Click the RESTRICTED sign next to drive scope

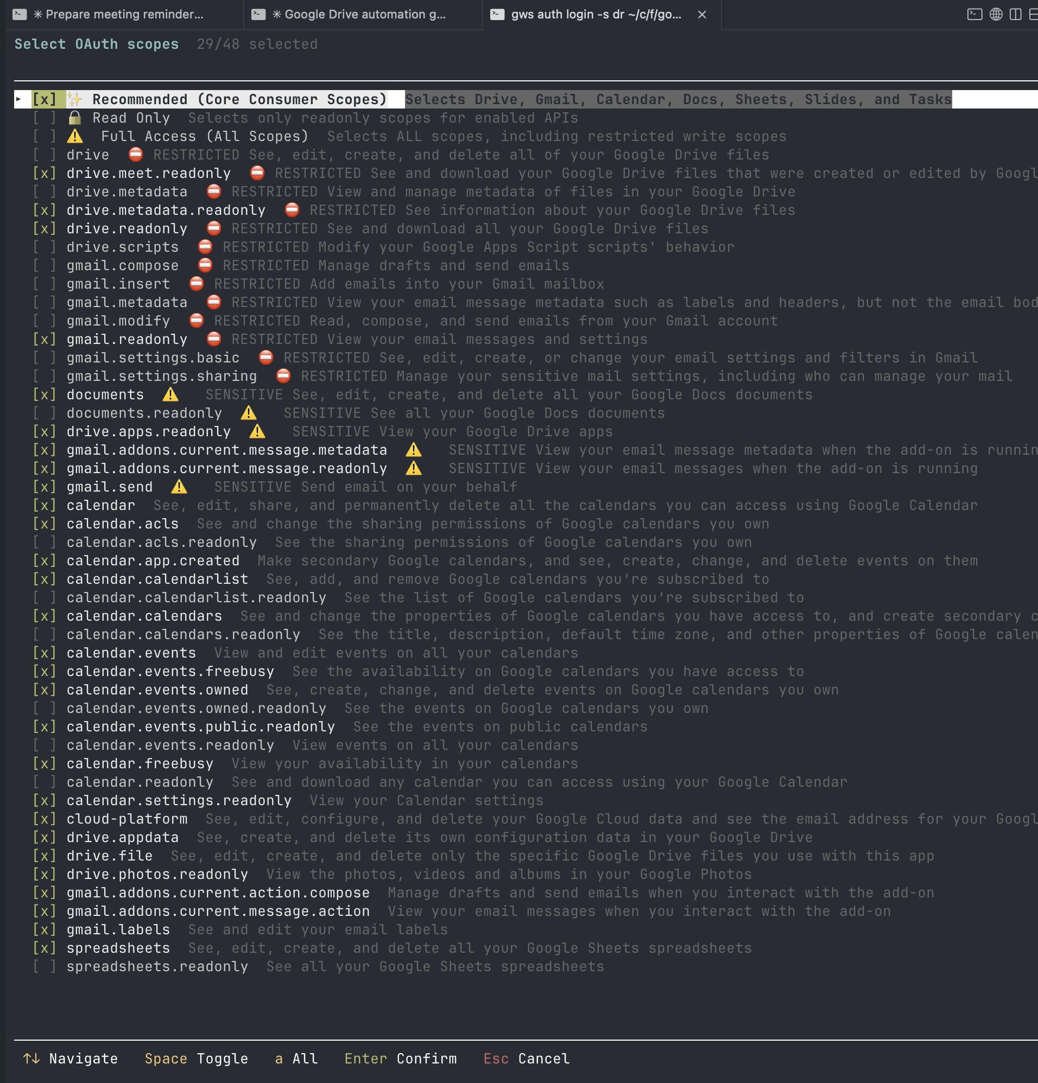(137, 155)
